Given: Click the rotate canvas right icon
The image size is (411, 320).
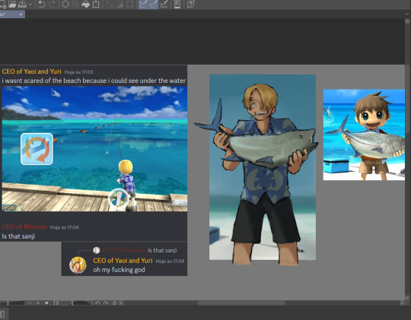Looking at the screenshot, I should tap(106, 303).
